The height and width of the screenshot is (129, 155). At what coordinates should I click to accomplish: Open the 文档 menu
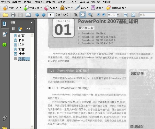(x=39, y=2)
